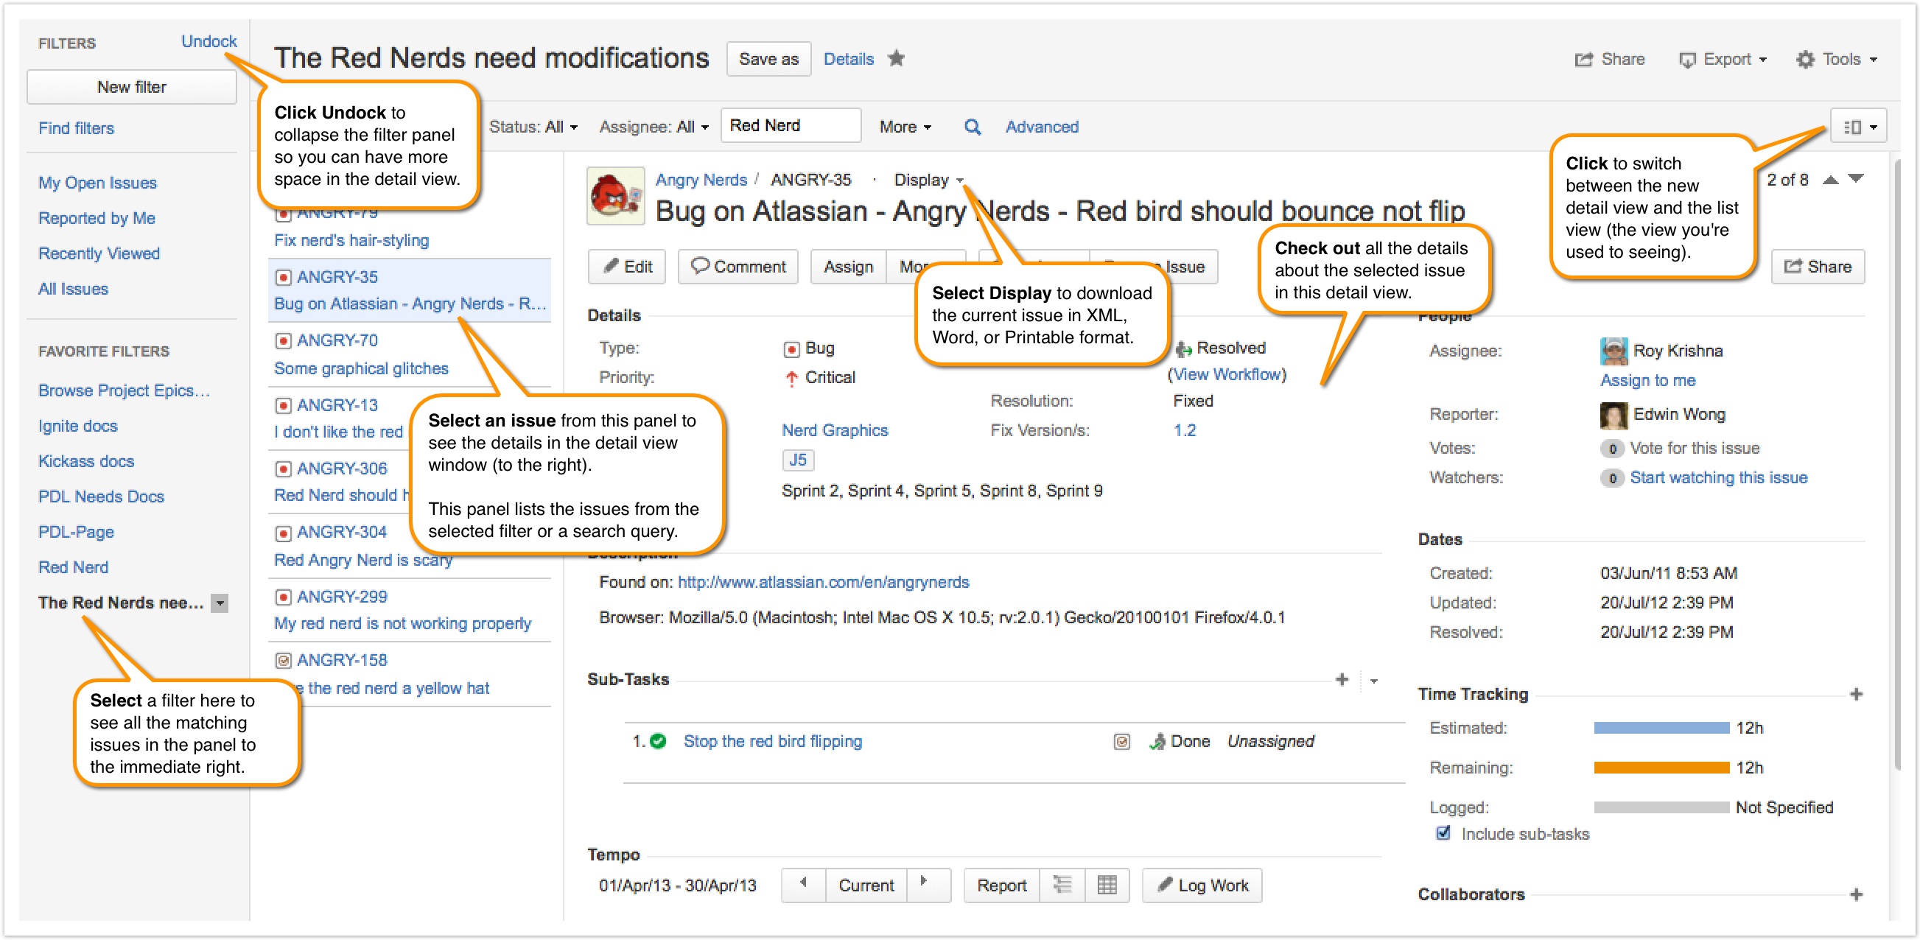Open dropdown beside The Red Nerds filter

[x=219, y=603]
